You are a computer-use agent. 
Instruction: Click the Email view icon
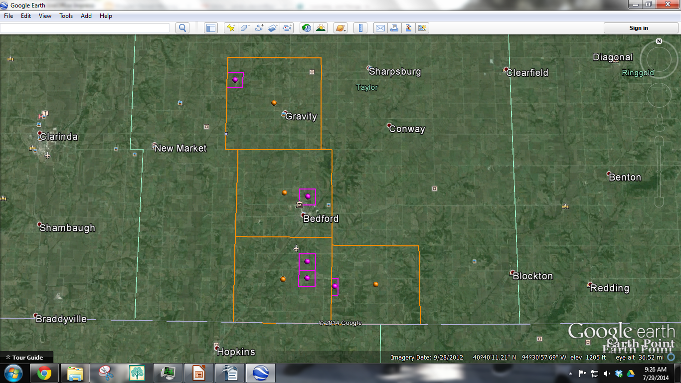(x=380, y=28)
